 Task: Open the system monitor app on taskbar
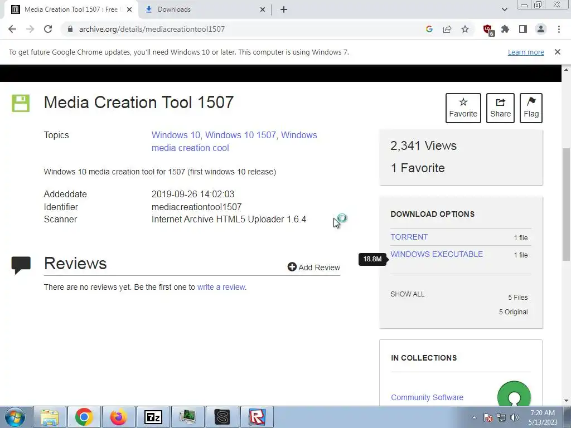[x=187, y=417]
